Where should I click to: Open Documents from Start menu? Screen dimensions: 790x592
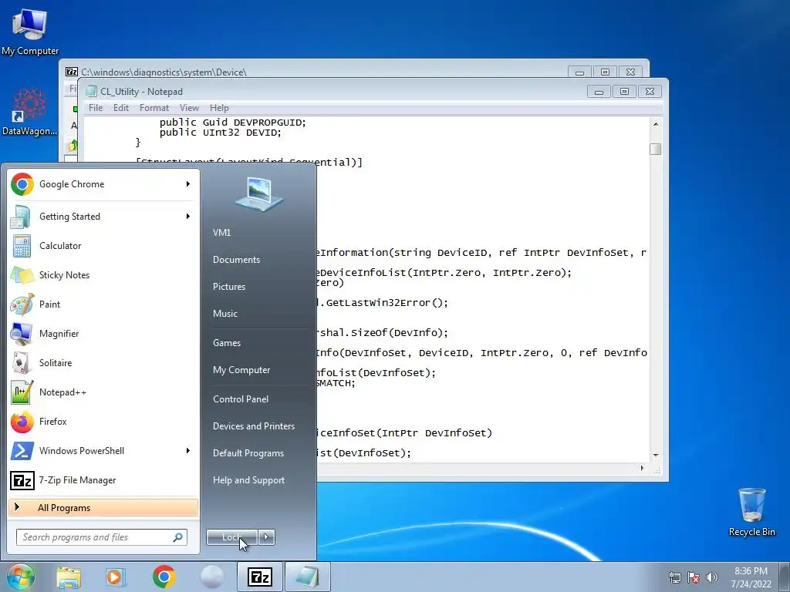click(x=236, y=260)
